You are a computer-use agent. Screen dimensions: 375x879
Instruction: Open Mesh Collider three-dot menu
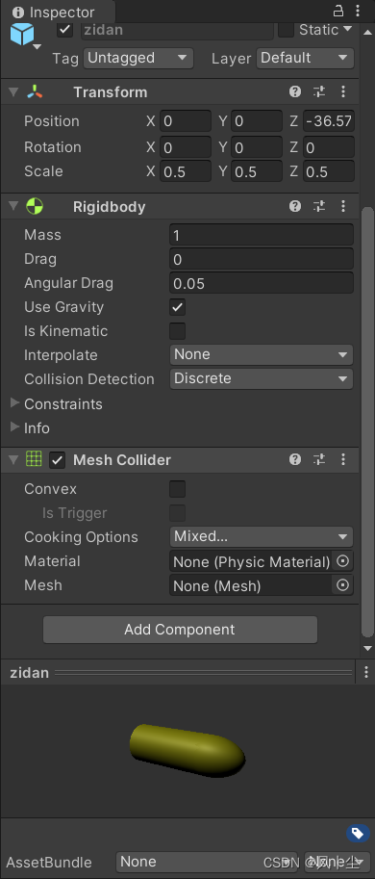tap(343, 459)
